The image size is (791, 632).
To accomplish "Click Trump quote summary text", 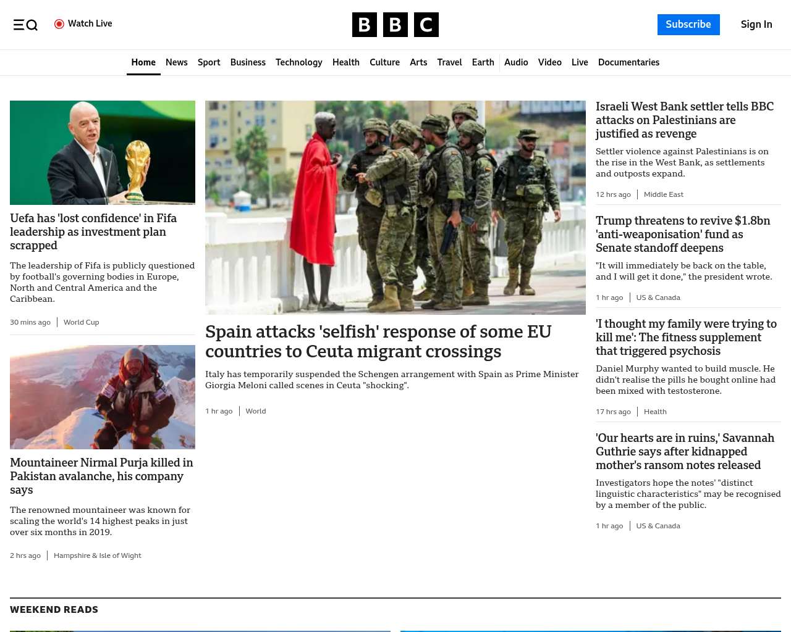I will pos(684,271).
